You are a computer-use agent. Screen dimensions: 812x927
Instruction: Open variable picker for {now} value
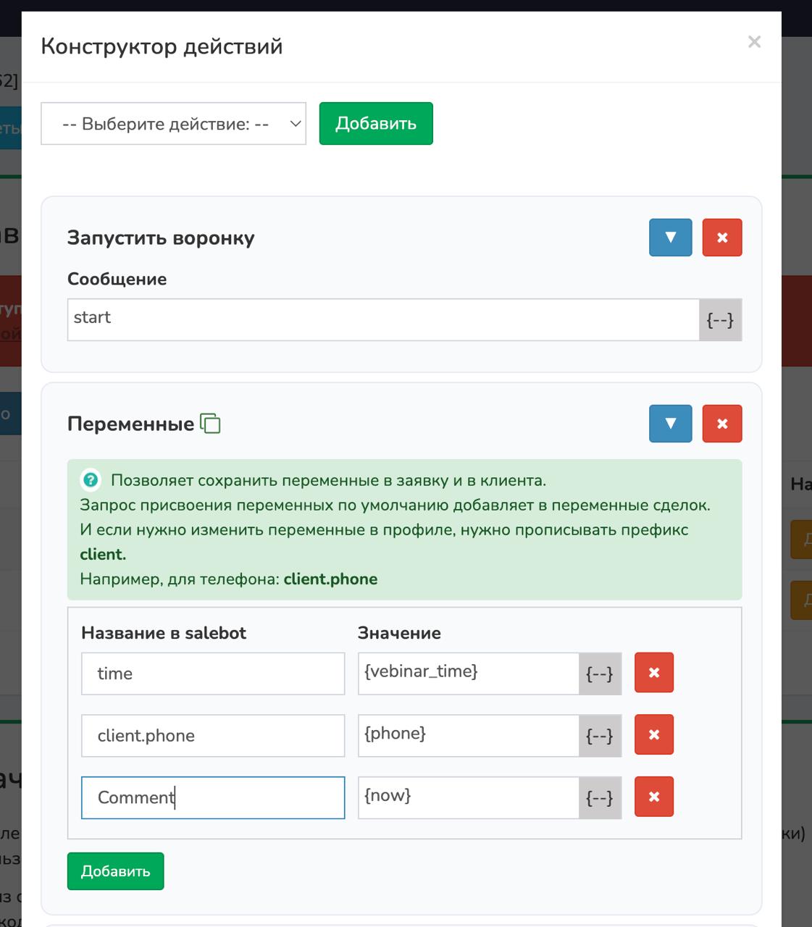click(600, 798)
